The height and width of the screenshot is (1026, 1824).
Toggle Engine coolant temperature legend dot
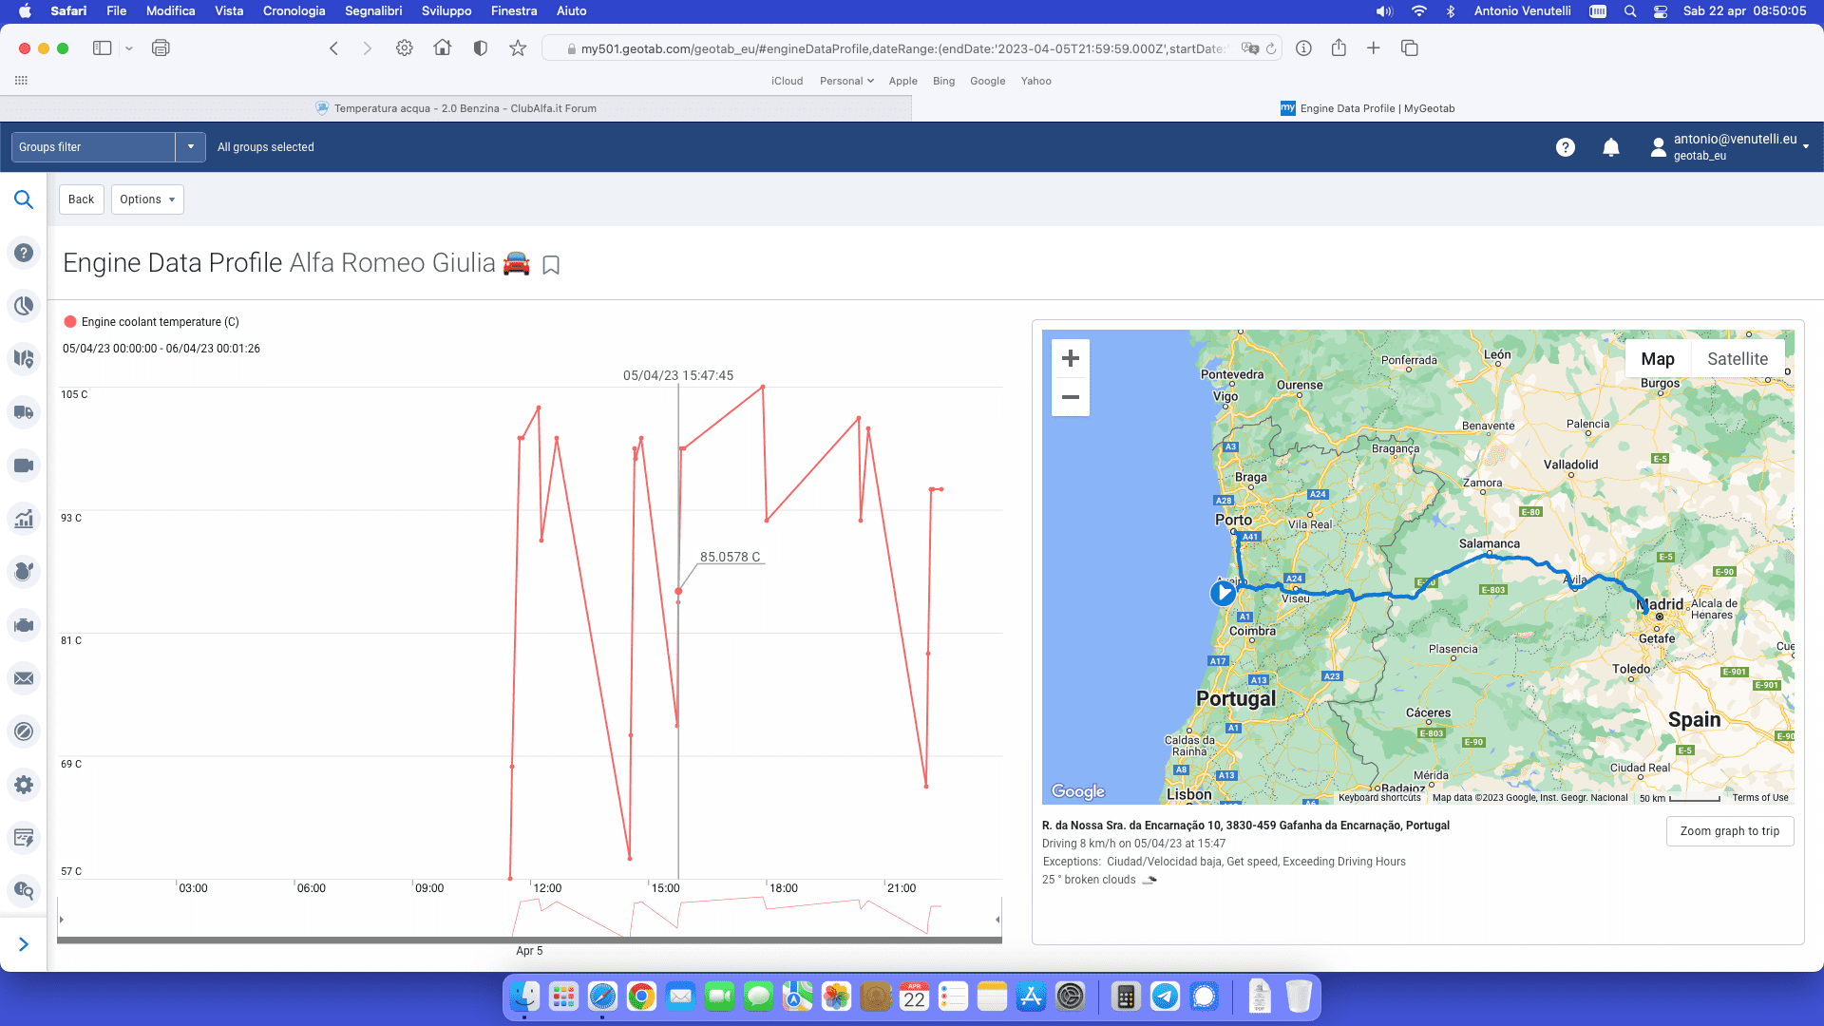pos(70,322)
